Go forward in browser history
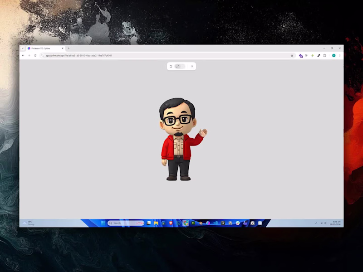 coord(29,55)
